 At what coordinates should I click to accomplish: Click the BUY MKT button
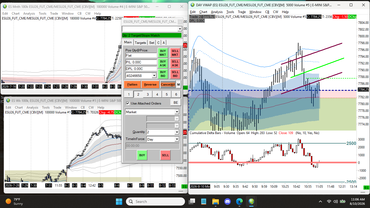tap(163, 53)
